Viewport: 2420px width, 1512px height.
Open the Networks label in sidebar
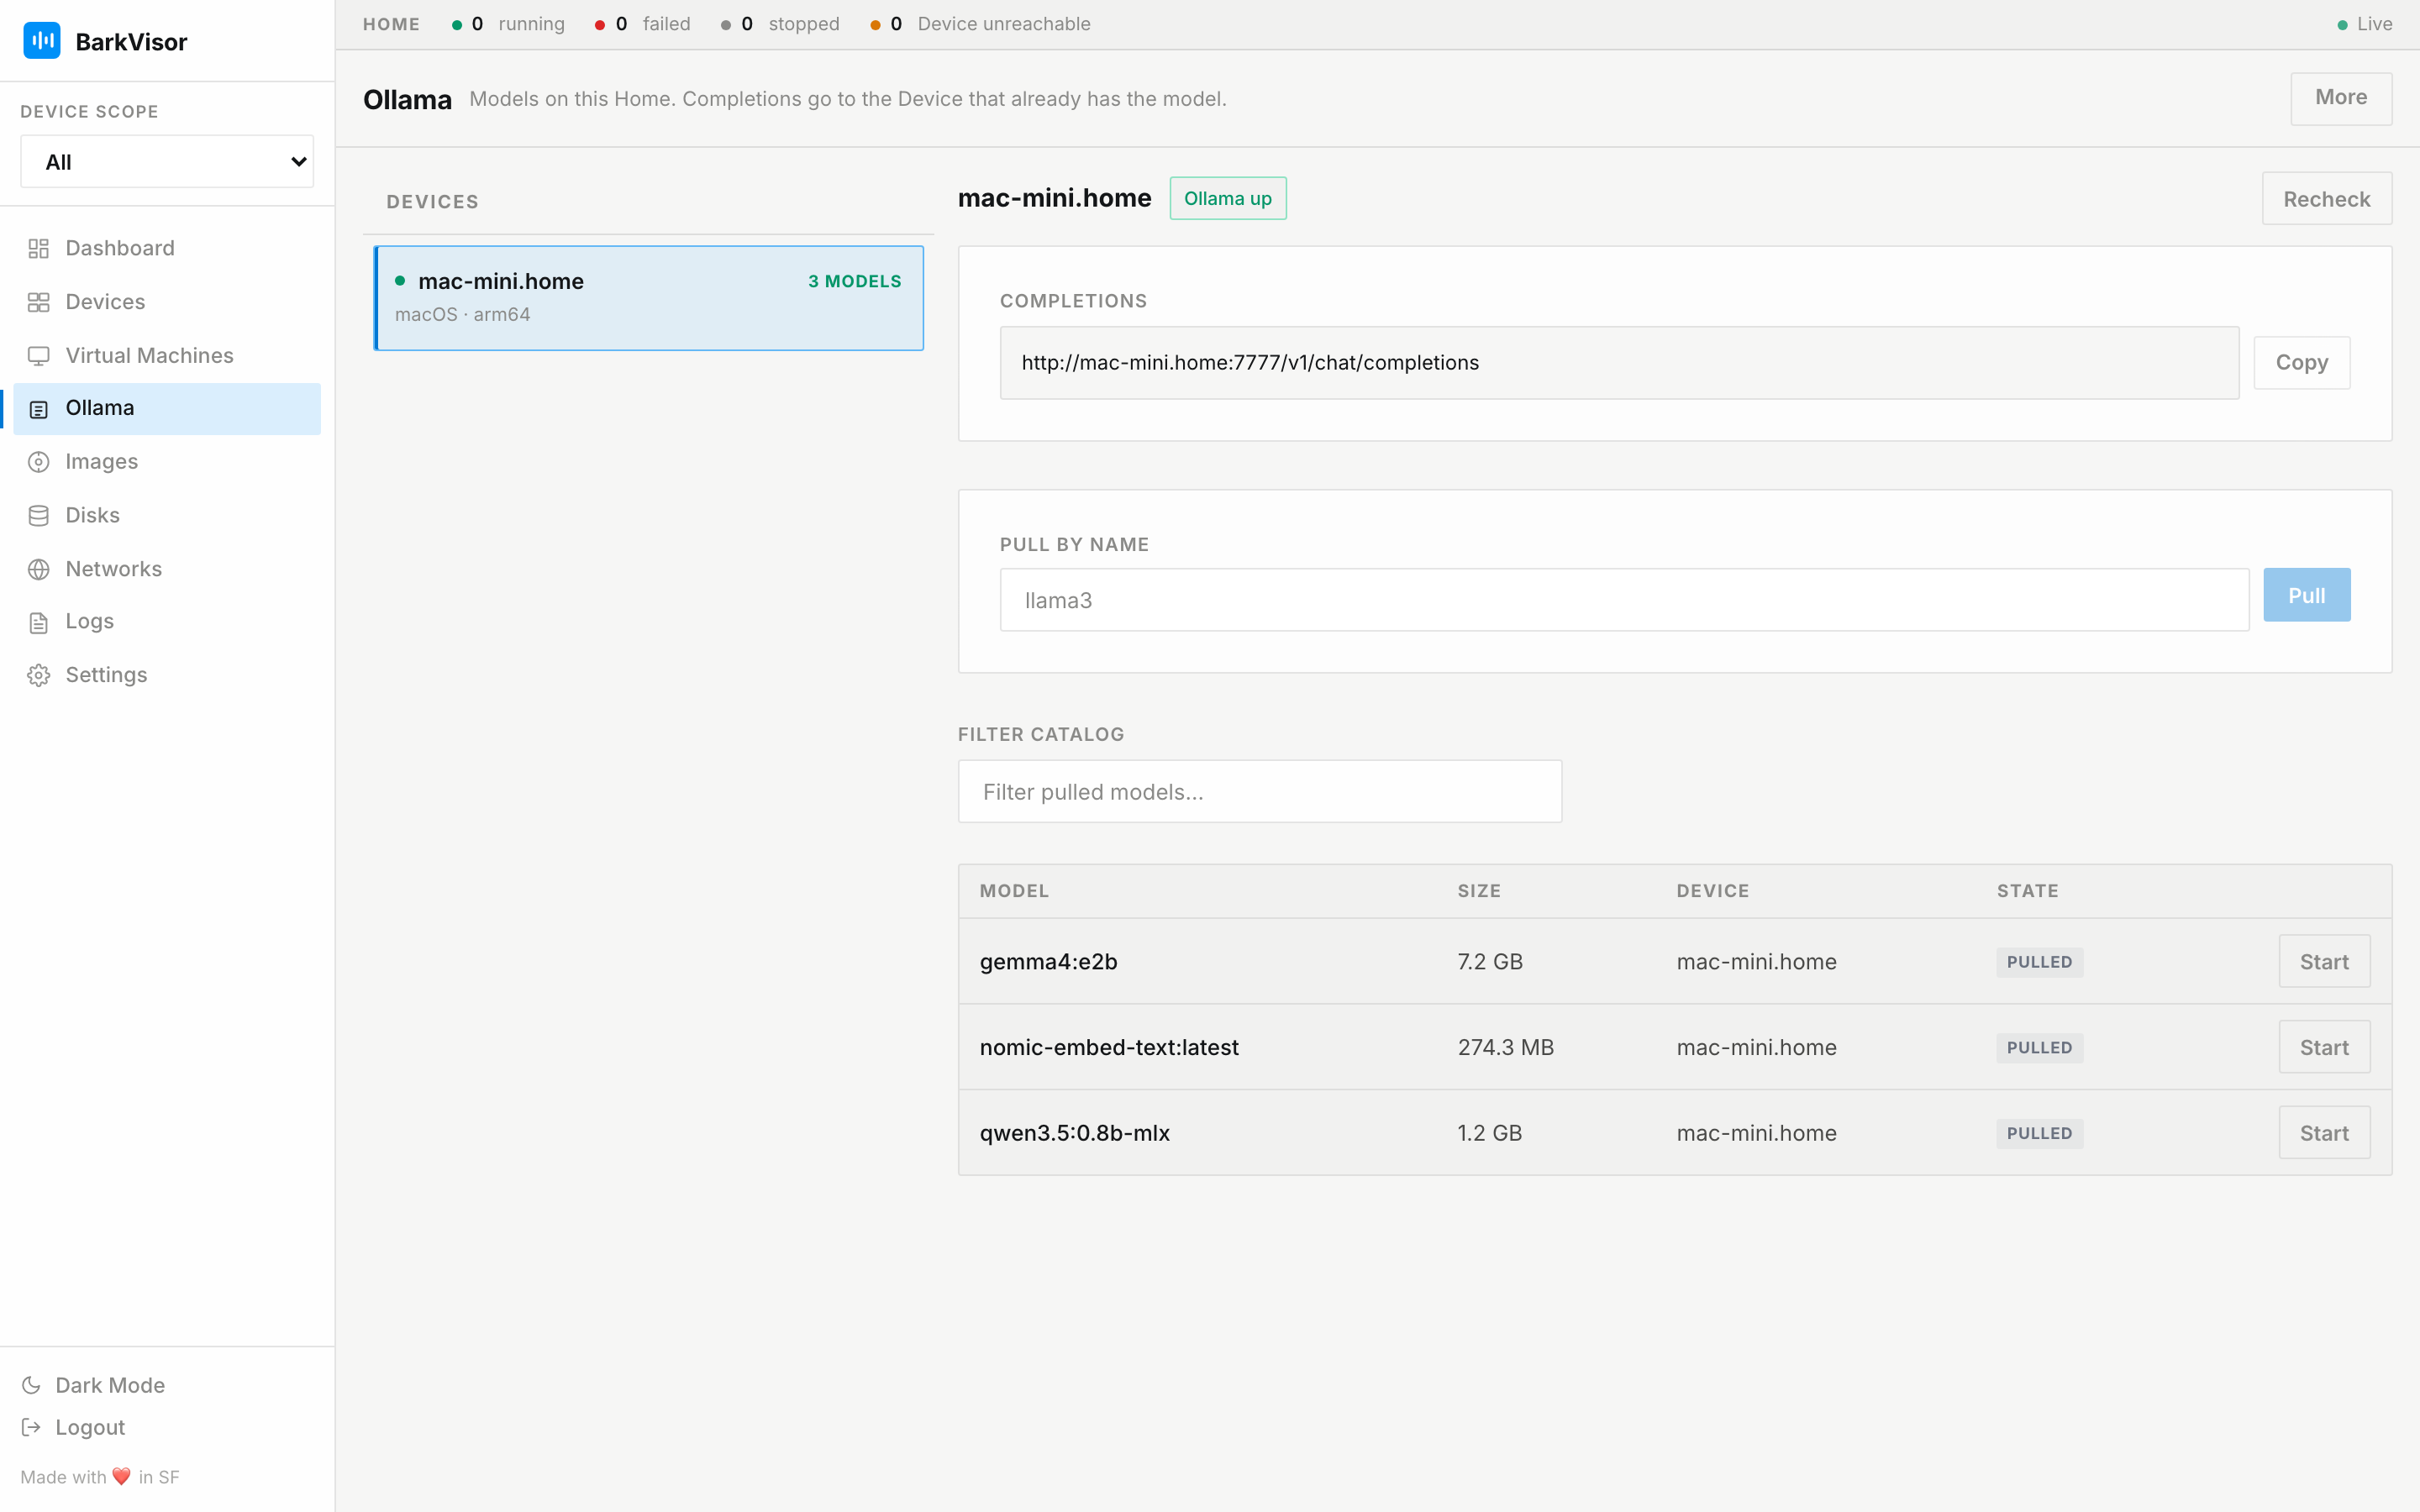[113, 568]
